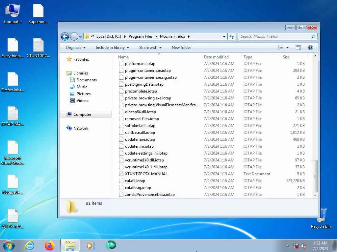Expand the arrow after Local Disk (C:) breadcrumb
The width and height of the screenshot is (337, 252).
pos(125,36)
